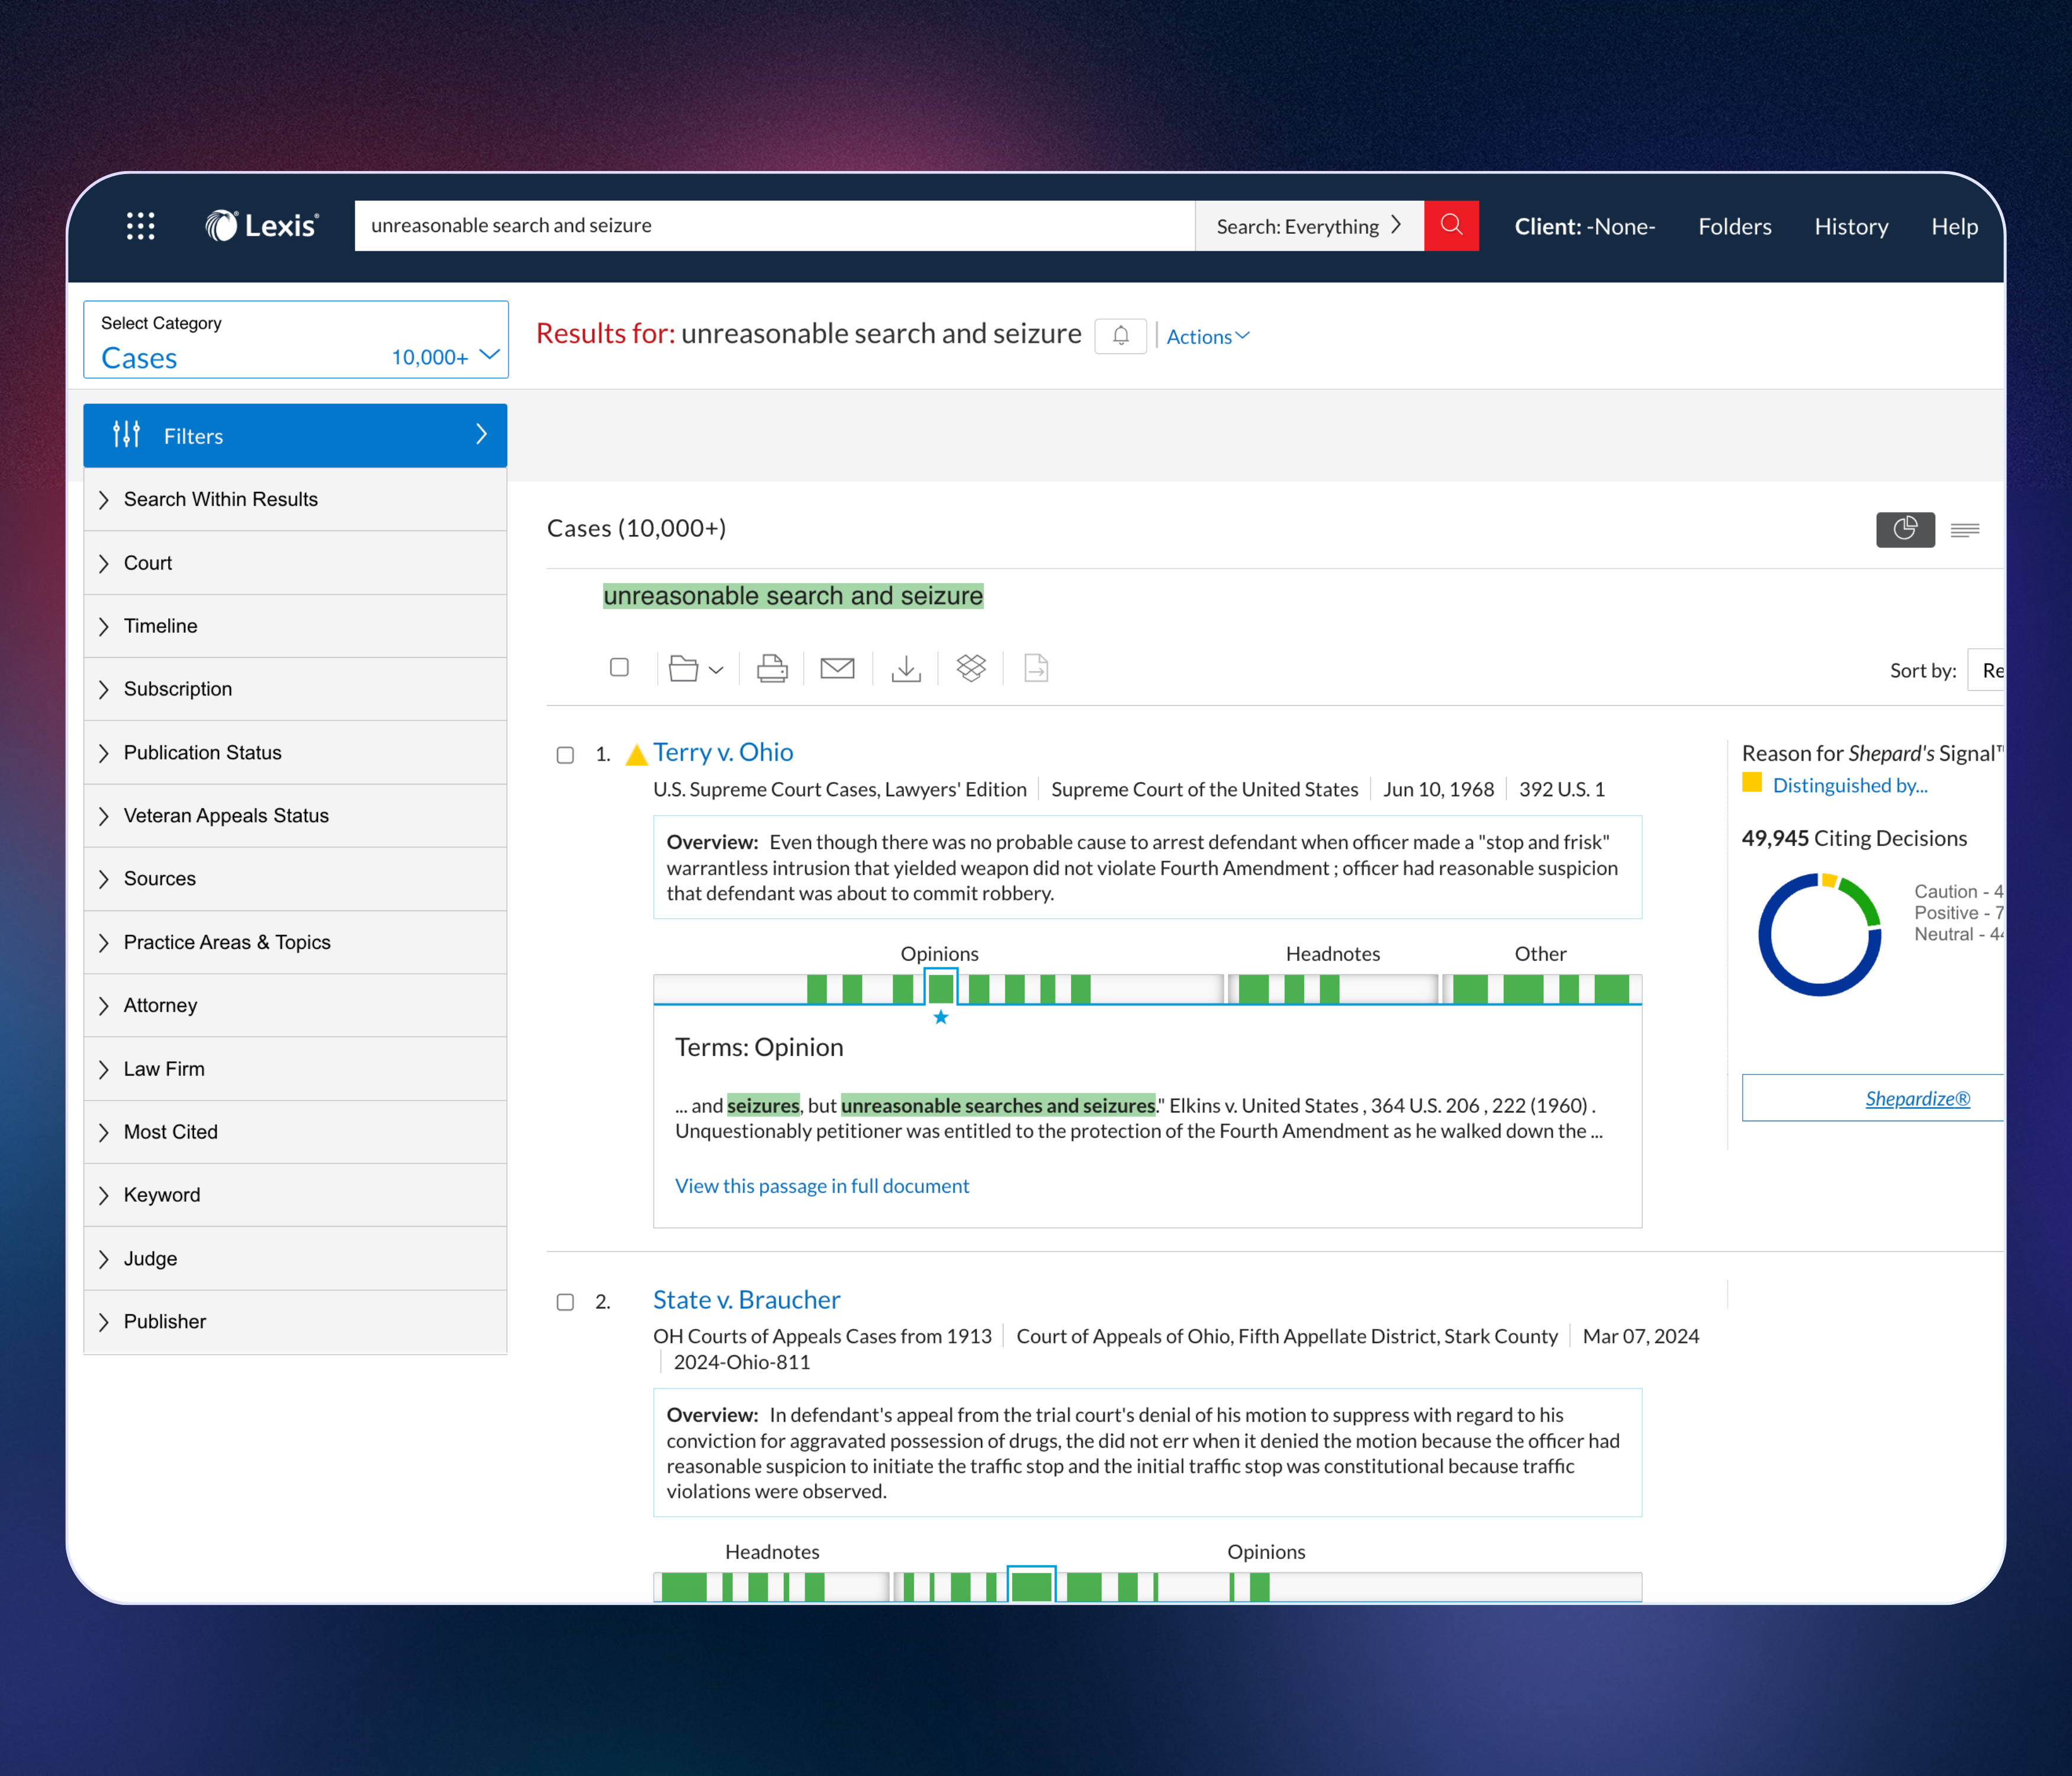Open the product switcher grid icon
The image size is (2072, 1776).
tap(140, 226)
